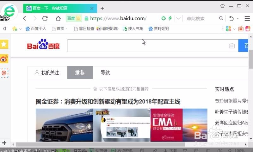Open the yellow star favorites sidebar icon
Image resolution: width=253 pixels, height=152 pixels.
click(4, 44)
